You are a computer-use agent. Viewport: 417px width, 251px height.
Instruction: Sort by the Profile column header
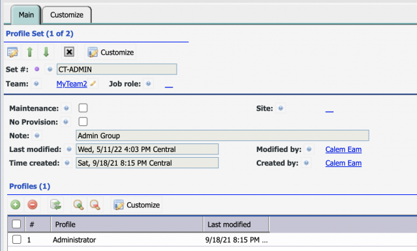pyautogui.click(x=127, y=224)
